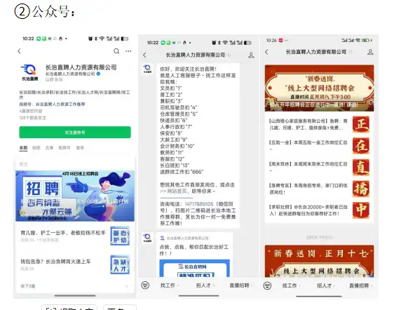Switch to the 文章 tab
The height and width of the screenshot is (310, 413).
click(x=49, y=148)
